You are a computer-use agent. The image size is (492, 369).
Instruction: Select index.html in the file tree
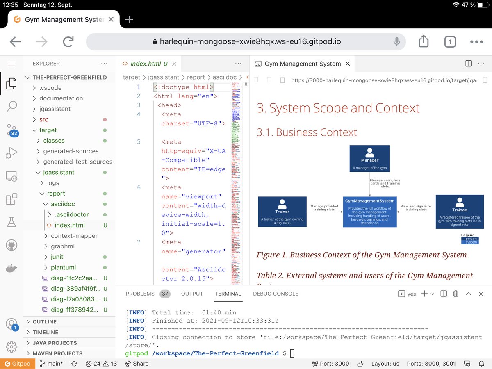click(x=69, y=225)
